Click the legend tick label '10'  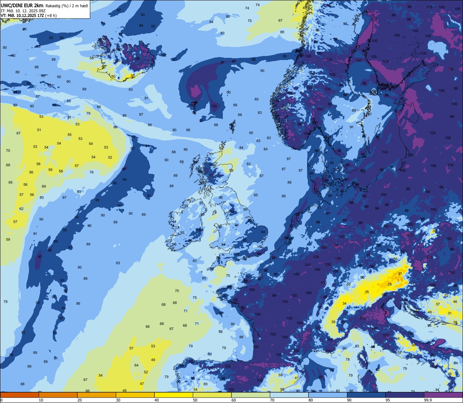point(41,400)
